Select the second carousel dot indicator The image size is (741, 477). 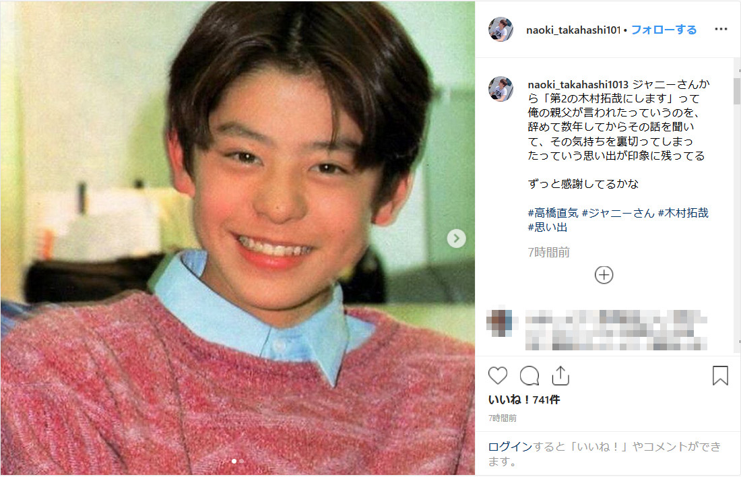(241, 461)
